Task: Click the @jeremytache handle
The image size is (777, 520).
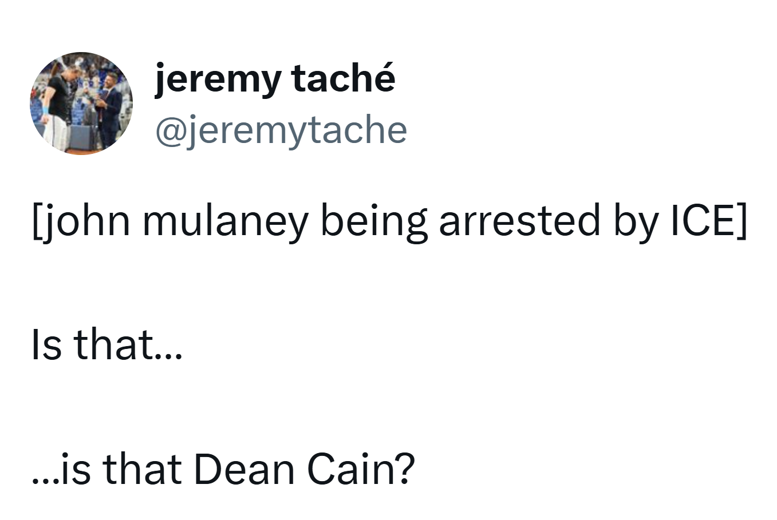Action: click(281, 130)
